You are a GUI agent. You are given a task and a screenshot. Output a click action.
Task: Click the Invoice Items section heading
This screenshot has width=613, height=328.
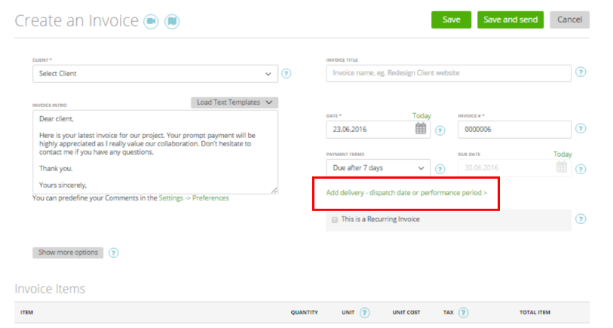[50, 289]
